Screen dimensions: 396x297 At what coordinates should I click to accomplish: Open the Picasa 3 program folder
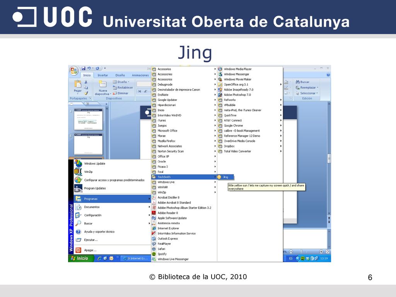tap(184, 167)
